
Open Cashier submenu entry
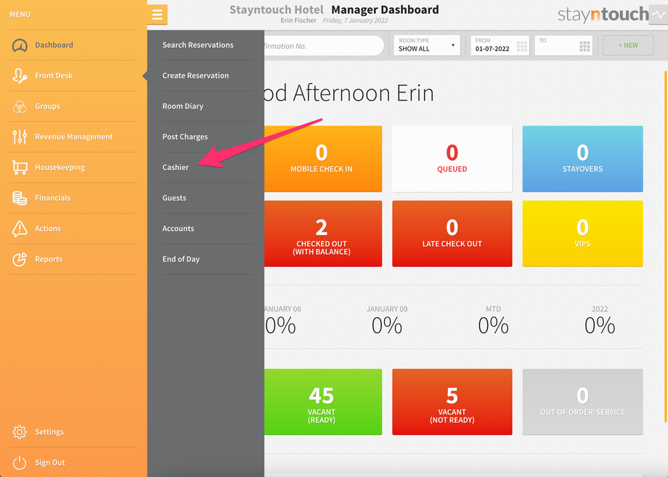pos(176,168)
